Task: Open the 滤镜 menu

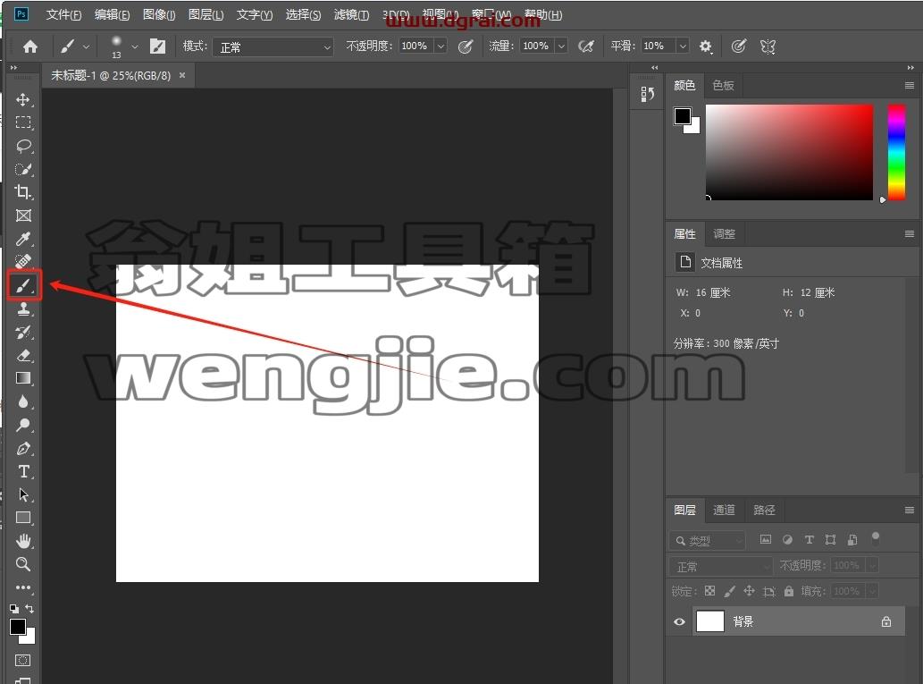Action: click(x=351, y=14)
